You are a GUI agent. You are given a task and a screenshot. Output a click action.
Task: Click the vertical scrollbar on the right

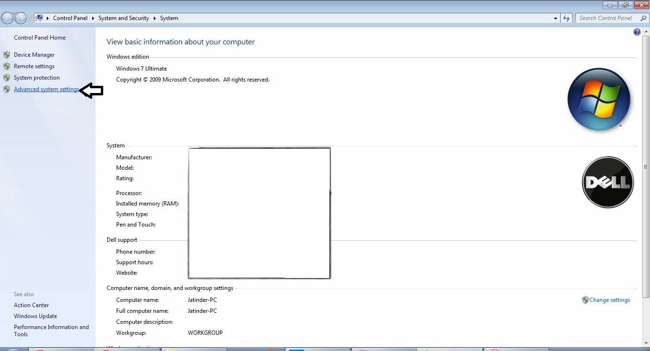click(x=647, y=191)
